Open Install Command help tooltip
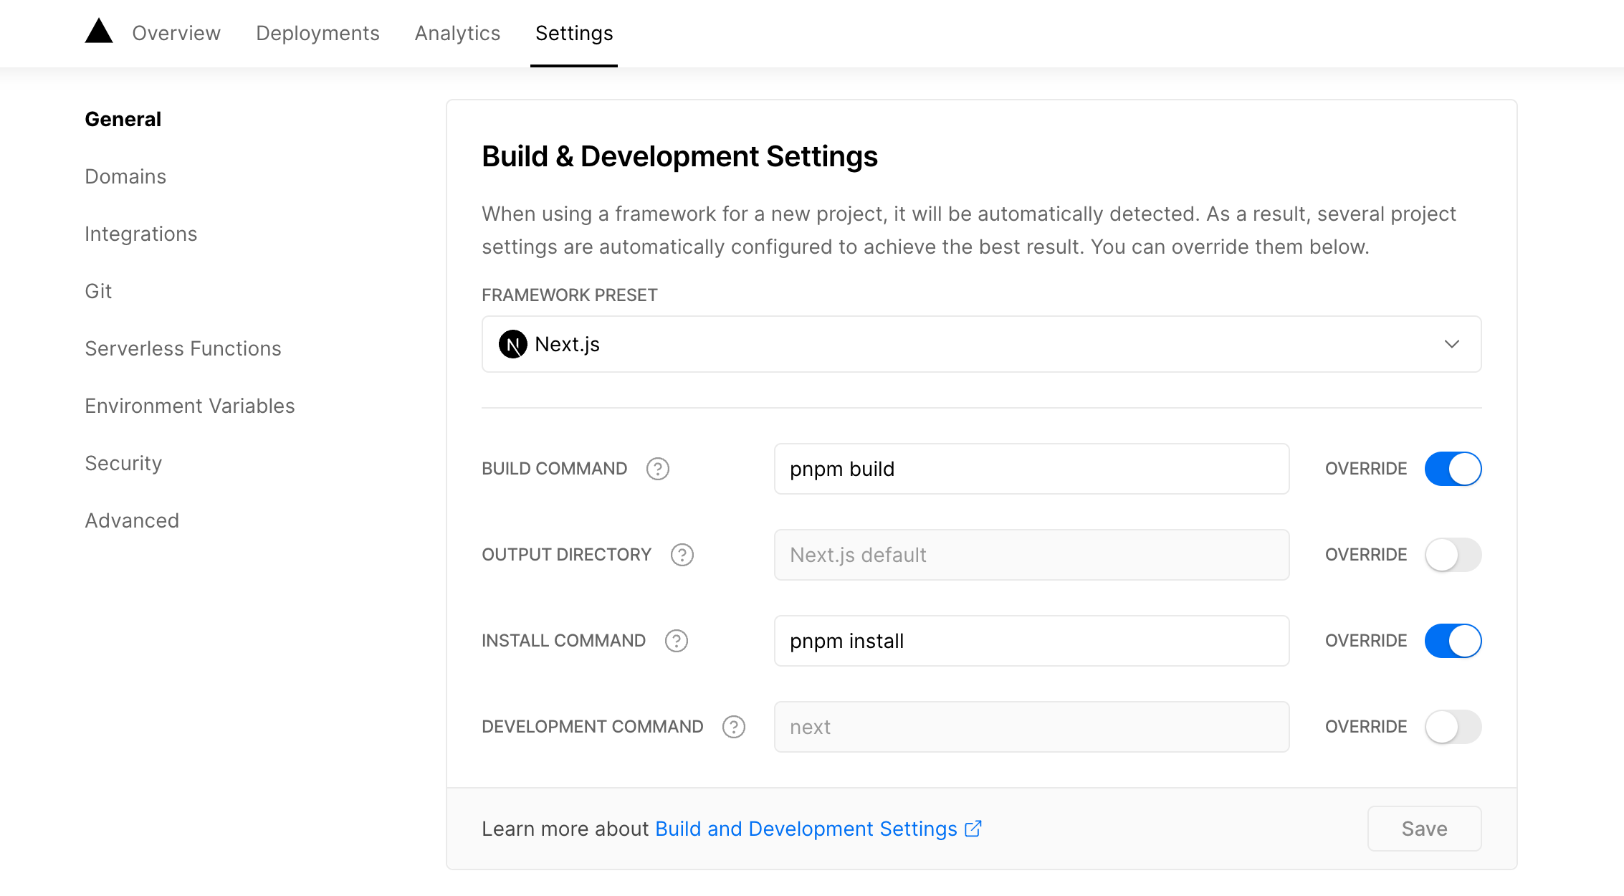This screenshot has width=1624, height=896. (x=675, y=640)
